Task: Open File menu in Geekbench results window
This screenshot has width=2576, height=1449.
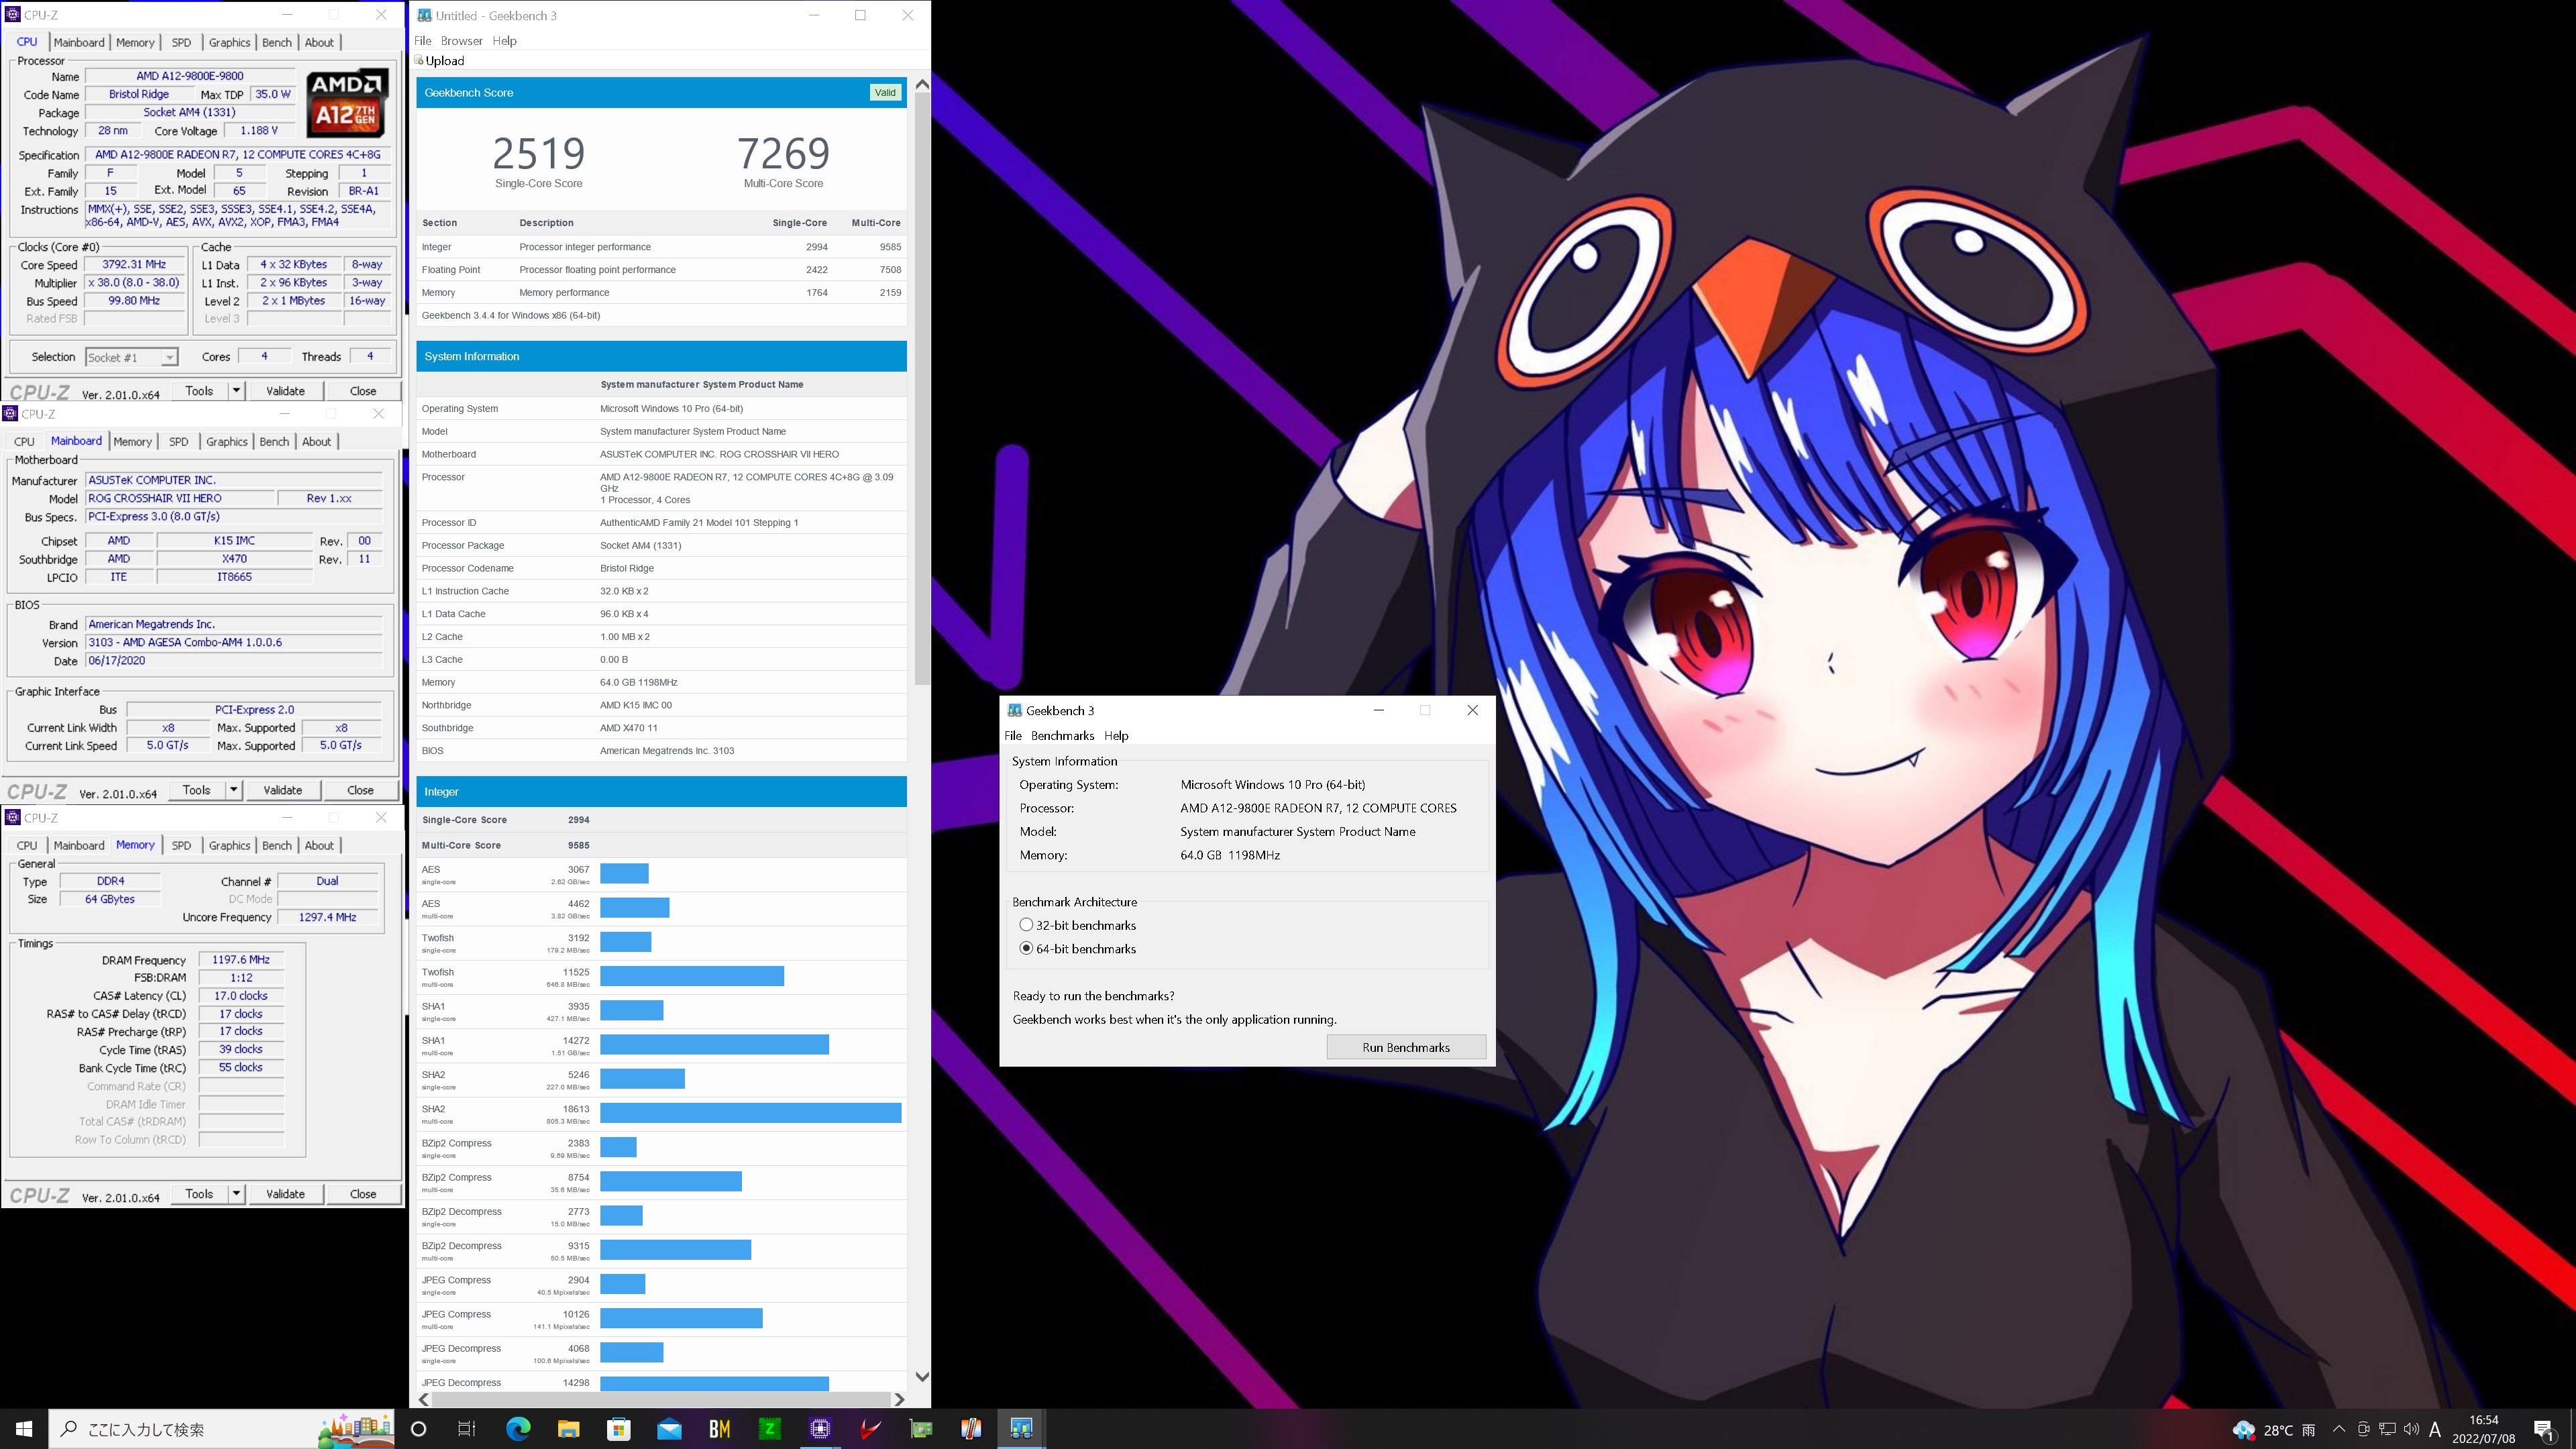Action: tap(423, 41)
